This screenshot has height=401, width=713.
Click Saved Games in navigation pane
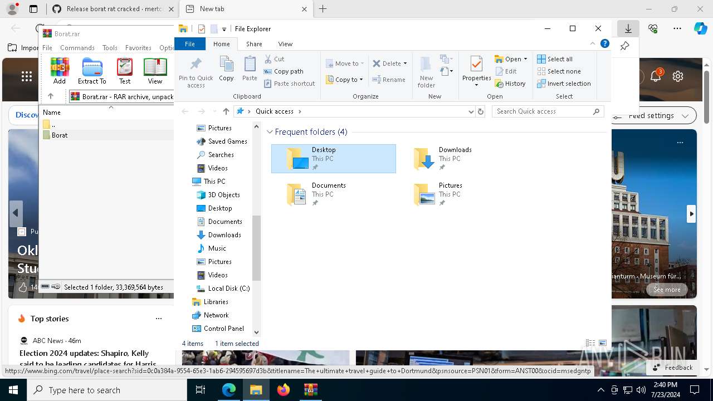[222, 141]
